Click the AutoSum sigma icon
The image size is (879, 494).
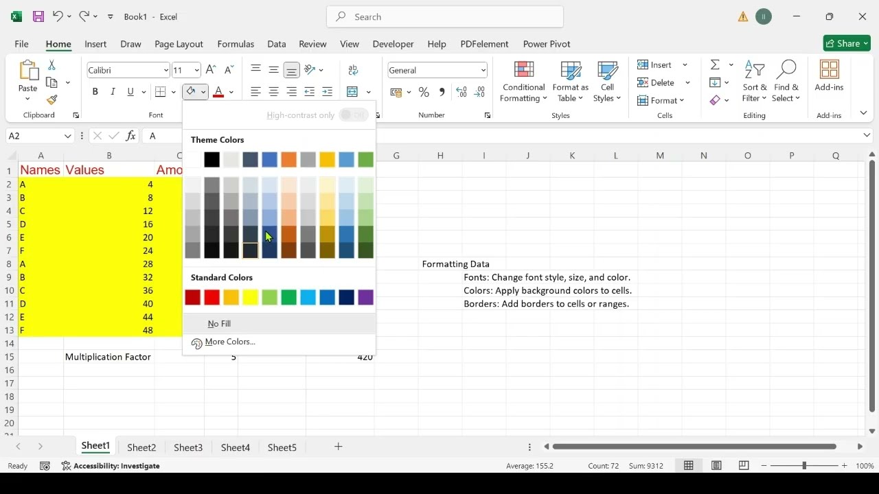point(715,64)
